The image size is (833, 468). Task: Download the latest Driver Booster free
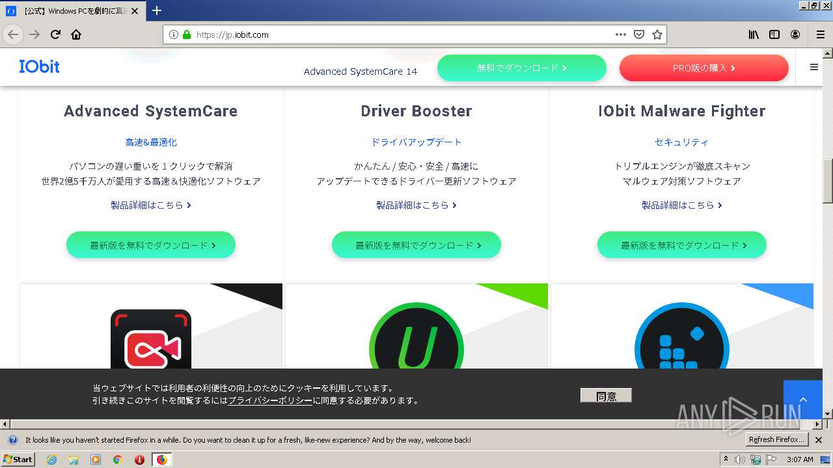click(x=416, y=245)
